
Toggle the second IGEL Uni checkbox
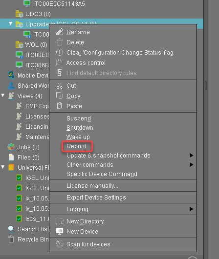pos(19,188)
